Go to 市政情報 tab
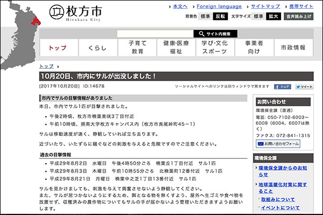 pos(293,48)
